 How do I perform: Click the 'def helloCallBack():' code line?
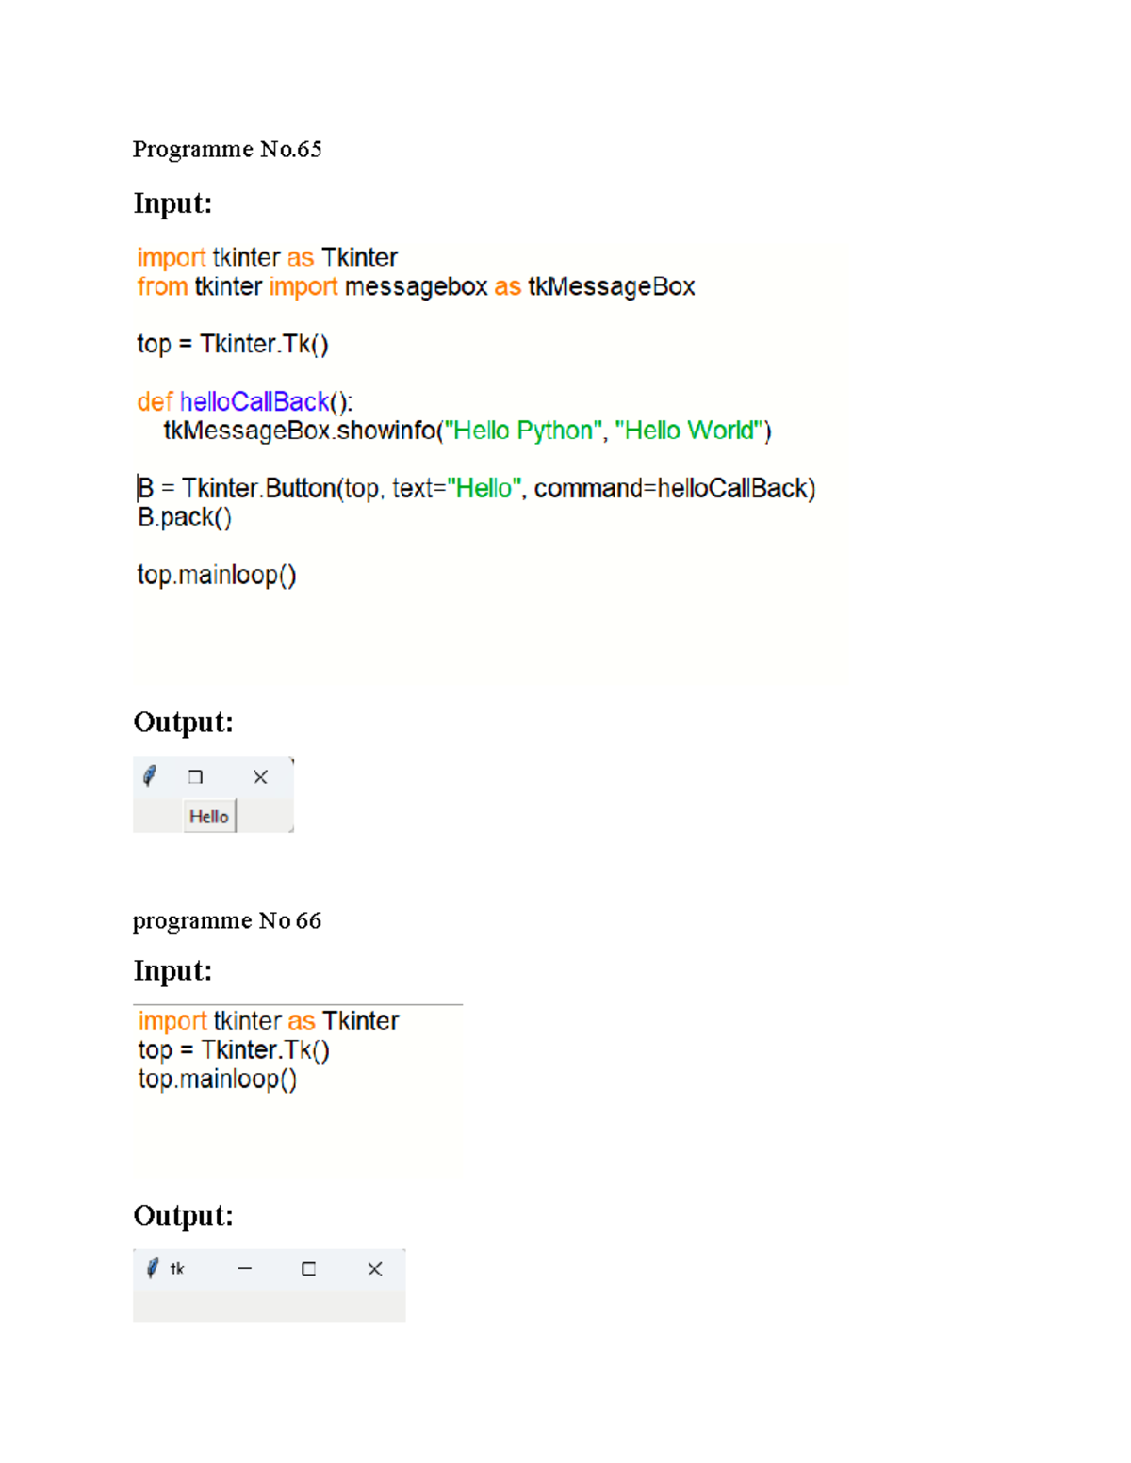pyautogui.click(x=245, y=402)
